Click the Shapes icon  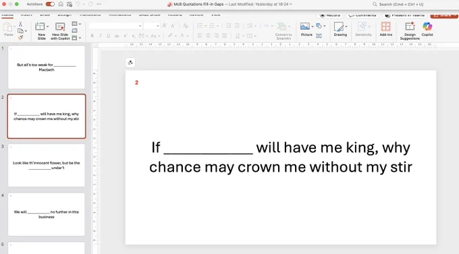[x=319, y=26]
